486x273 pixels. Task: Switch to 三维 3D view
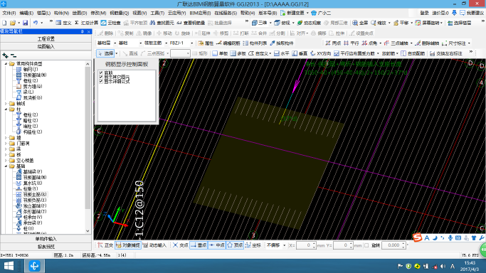click(x=260, y=23)
